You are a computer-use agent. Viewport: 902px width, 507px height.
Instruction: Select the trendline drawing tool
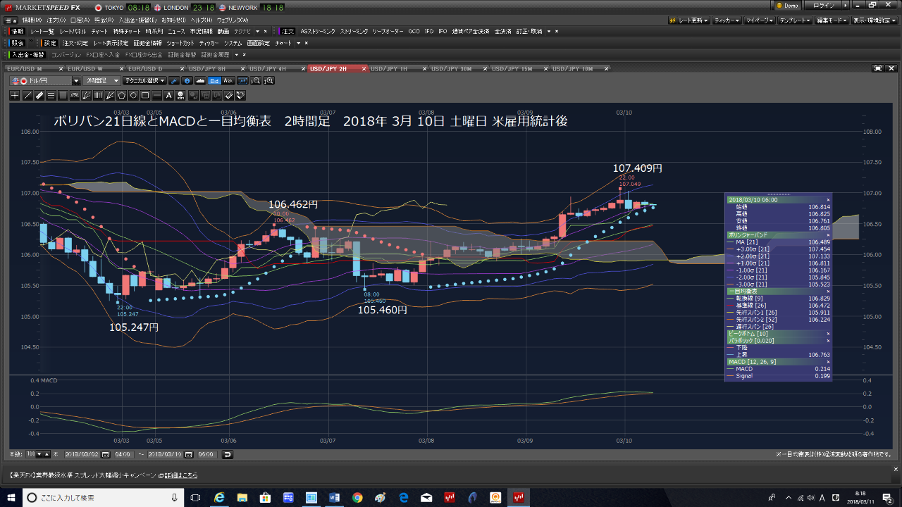tap(27, 95)
